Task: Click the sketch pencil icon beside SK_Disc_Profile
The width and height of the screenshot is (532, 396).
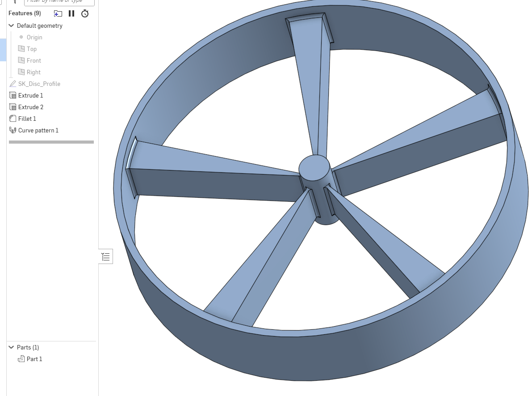Action: point(13,84)
